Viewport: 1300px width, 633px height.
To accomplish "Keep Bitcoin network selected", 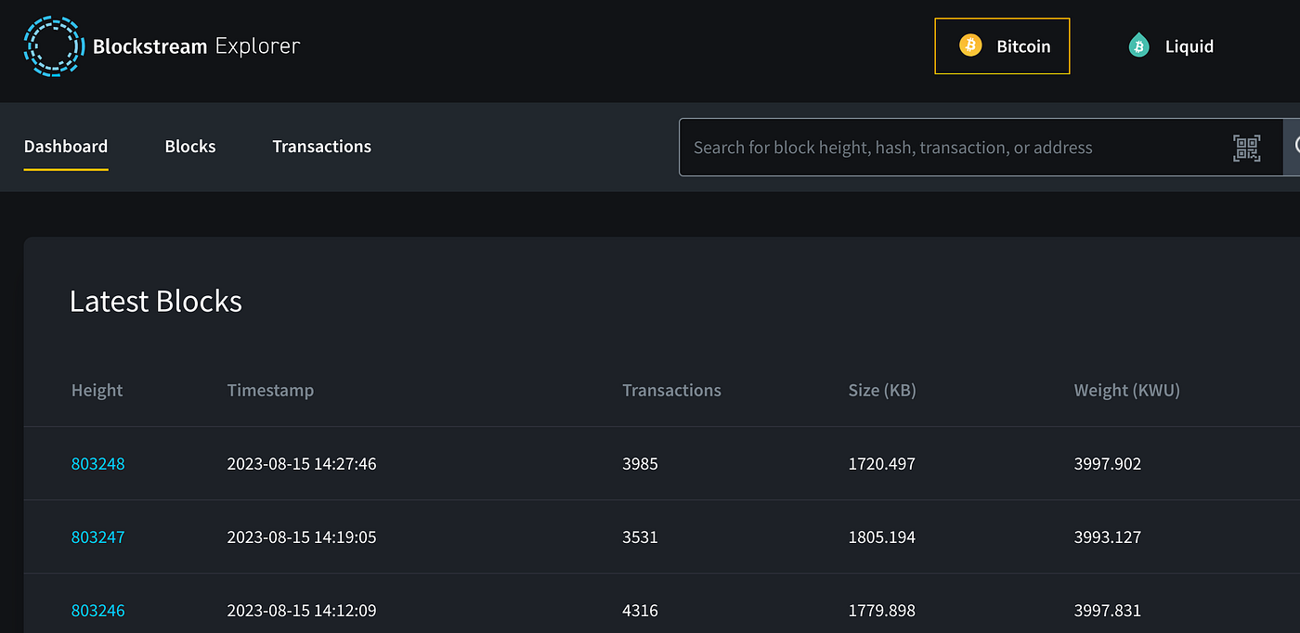I will click(1002, 45).
